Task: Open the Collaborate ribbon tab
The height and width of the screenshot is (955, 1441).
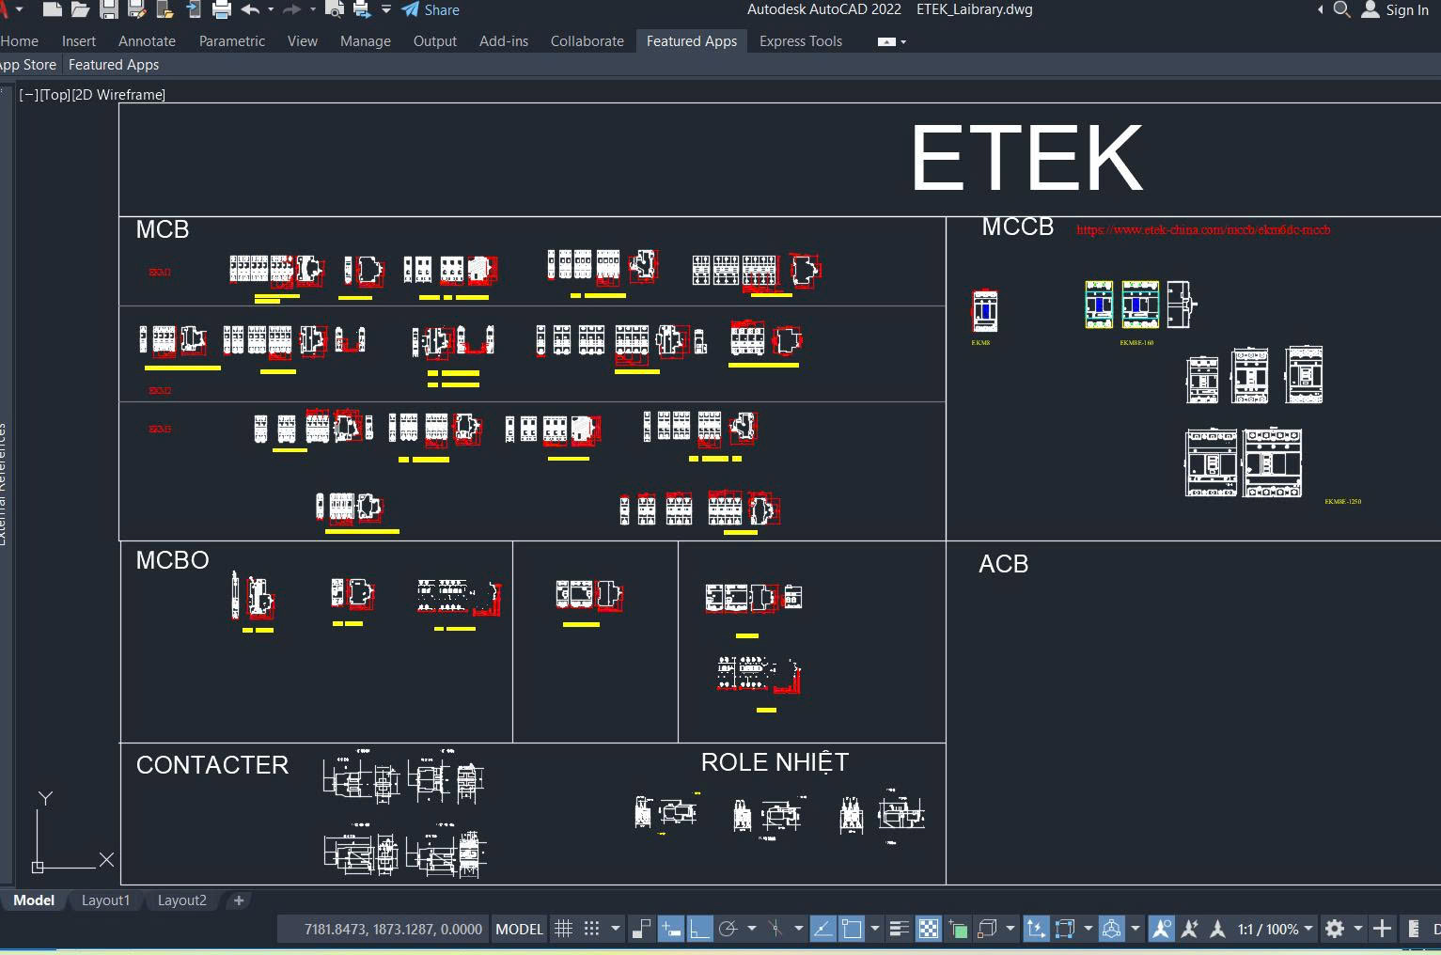Action: (587, 41)
